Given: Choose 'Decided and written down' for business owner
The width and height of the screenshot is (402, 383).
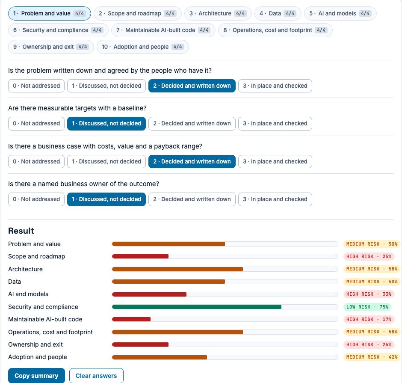Looking at the screenshot, I should pyautogui.click(x=192, y=199).
